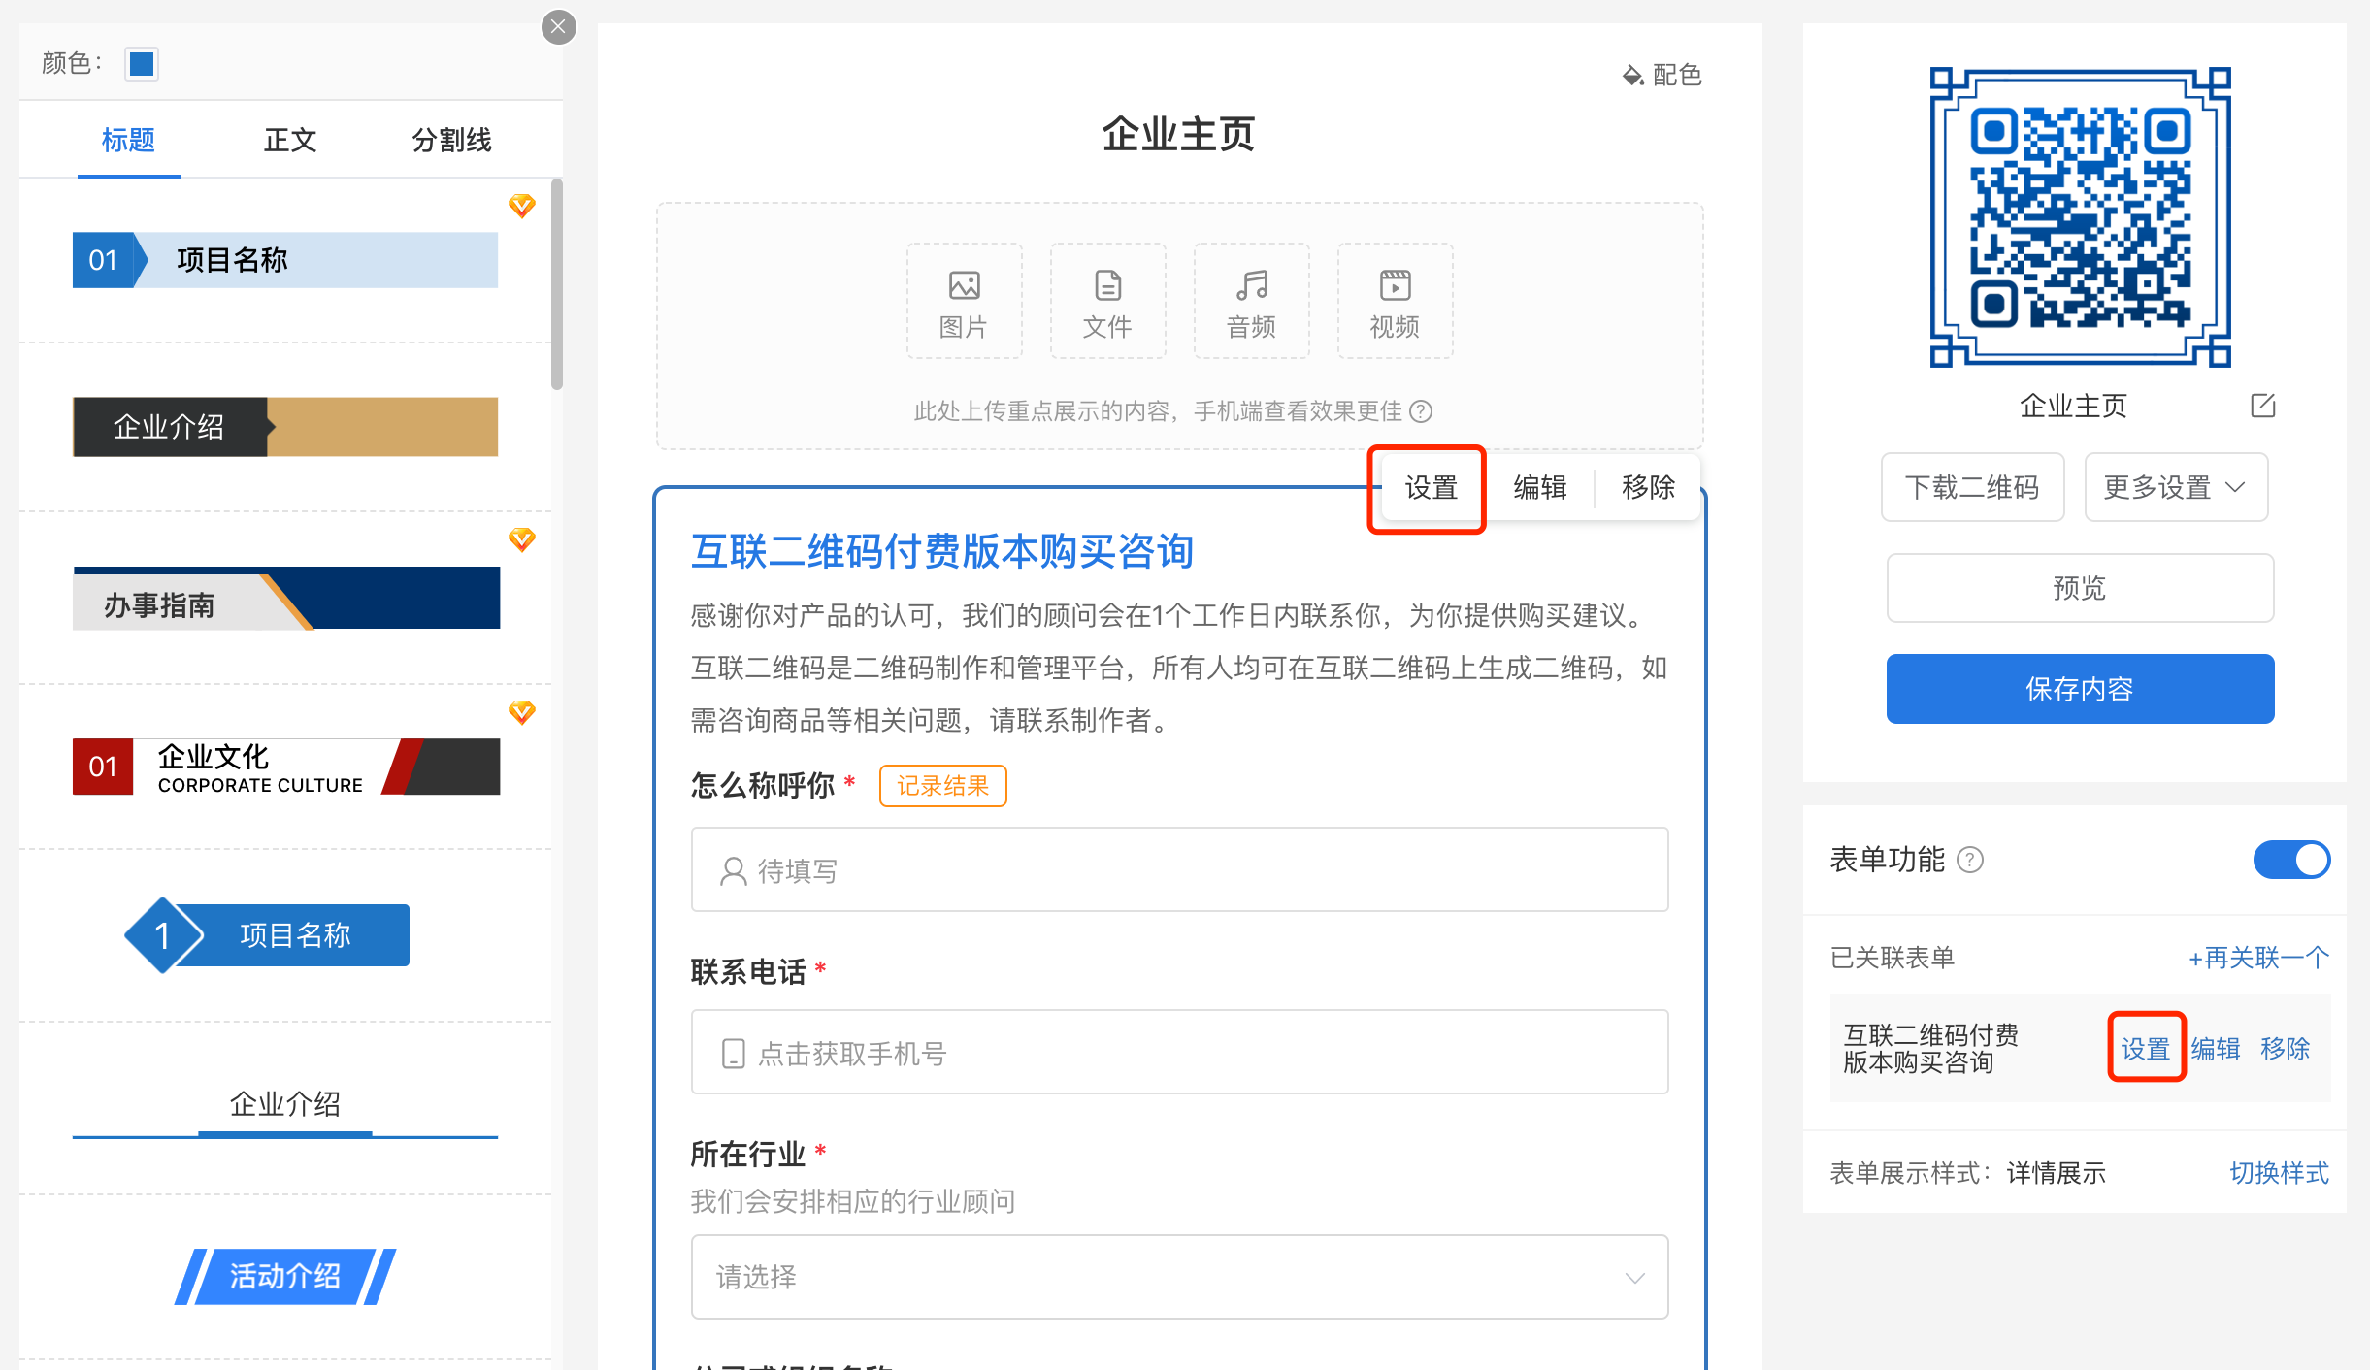
Task: Expand the 更多设置 dropdown
Action: point(2175,487)
